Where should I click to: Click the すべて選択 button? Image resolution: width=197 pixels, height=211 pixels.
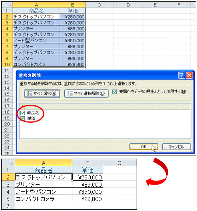pyautogui.click(x=42, y=94)
